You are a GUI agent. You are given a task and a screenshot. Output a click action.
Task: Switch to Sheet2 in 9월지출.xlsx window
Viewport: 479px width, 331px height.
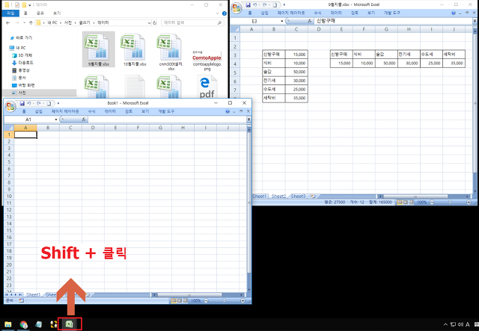(278, 197)
